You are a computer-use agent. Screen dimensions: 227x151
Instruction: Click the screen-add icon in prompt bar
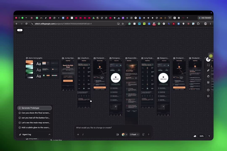(117, 135)
